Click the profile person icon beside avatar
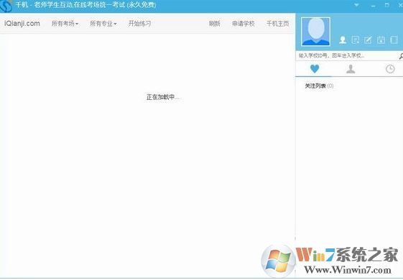Viewport: 403px width, 280px height. [343, 39]
